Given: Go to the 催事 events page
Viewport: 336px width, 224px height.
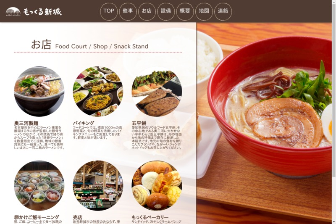Looking at the screenshot, I should click(128, 12).
